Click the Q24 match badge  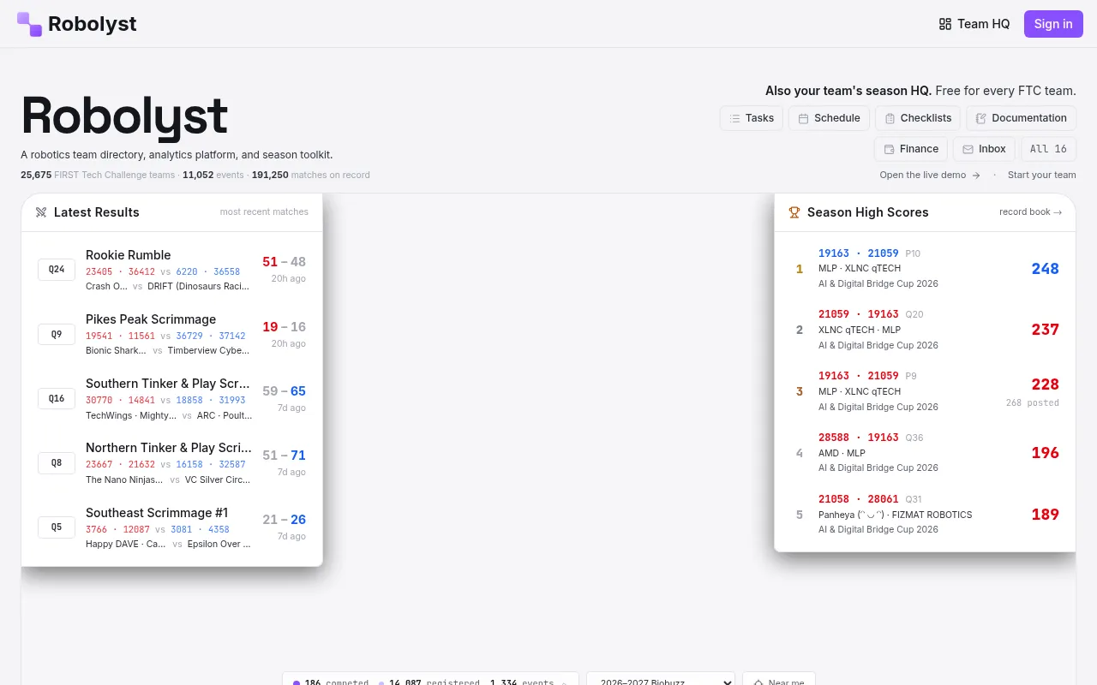57,270
